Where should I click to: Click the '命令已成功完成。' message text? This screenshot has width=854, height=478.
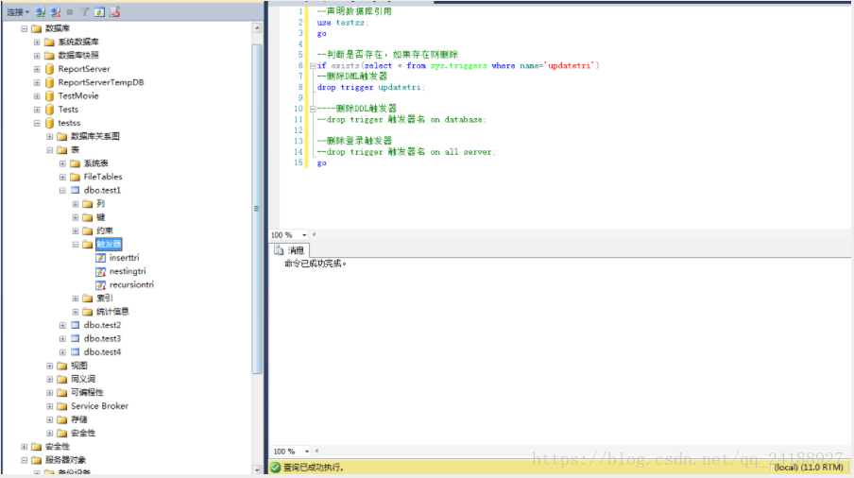(x=316, y=265)
